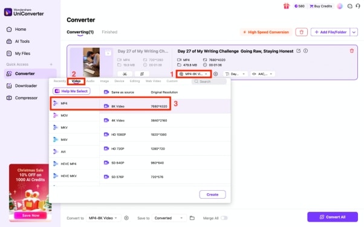Viewport: 364px width, 227px height.
Task: Click the video thumbnail preview
Action: 91,62
